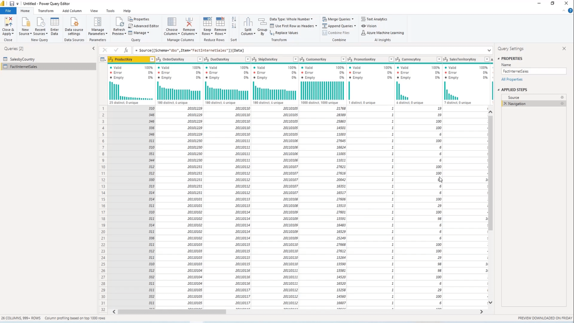This screenshot has height=323, width=574.
Task: Open the Source step settings gear
Action: [562, 97]
